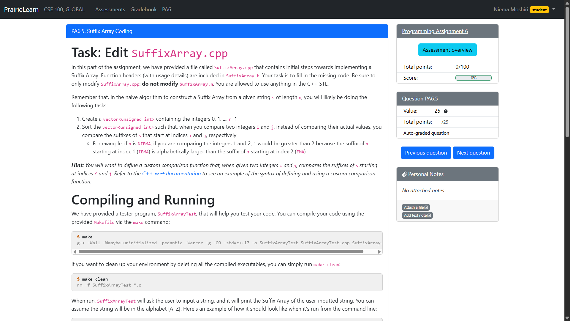570x321 pixels.
Task: Open the user dropdown caret beside student badge
Action: [x=554, y=9]
